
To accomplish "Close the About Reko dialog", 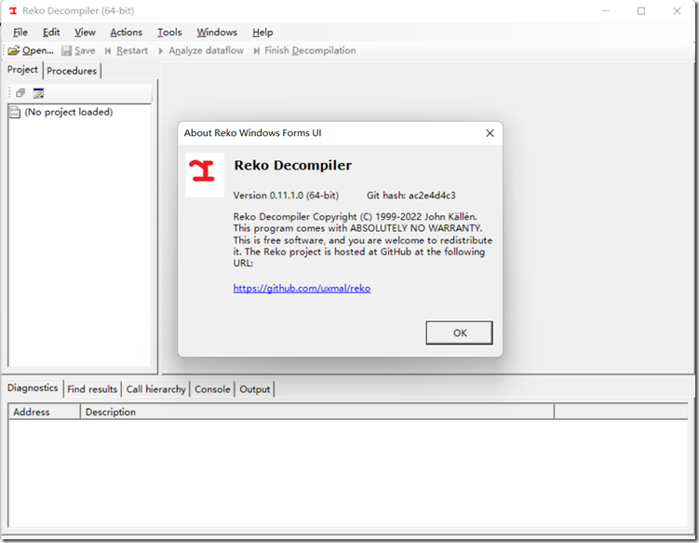I will click(x=490, y=133).
